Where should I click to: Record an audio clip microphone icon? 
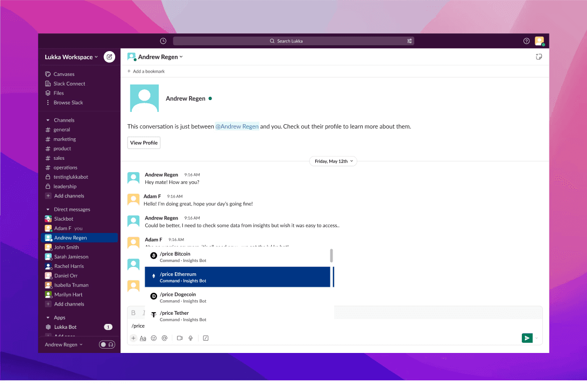point(190,338)
